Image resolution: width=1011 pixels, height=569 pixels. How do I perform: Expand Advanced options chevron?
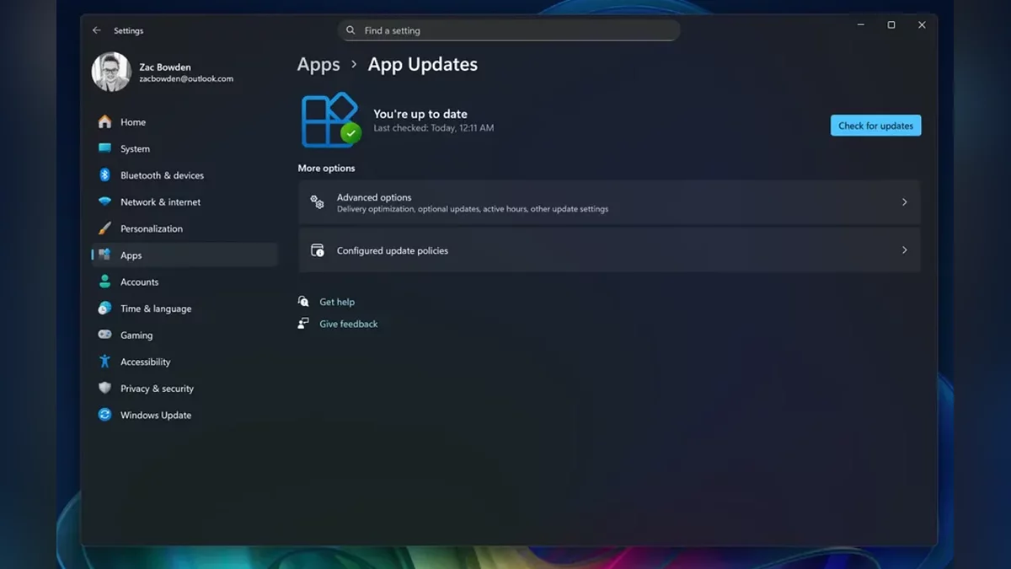pyautogui.click(x=904, y=202)
